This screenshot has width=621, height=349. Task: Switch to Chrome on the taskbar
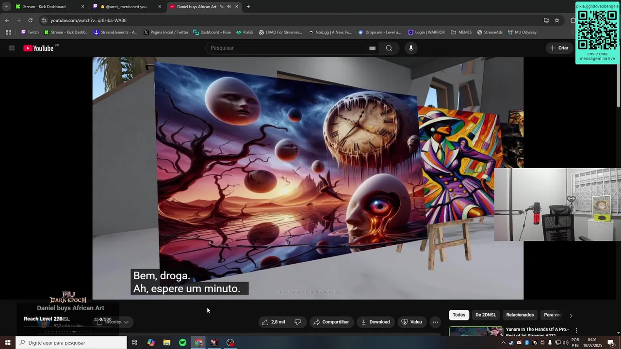(199, 343)
